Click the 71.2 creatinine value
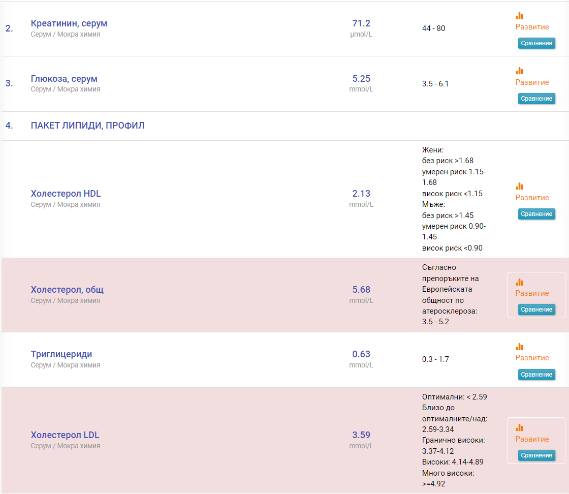 click(x=361, y=23)
